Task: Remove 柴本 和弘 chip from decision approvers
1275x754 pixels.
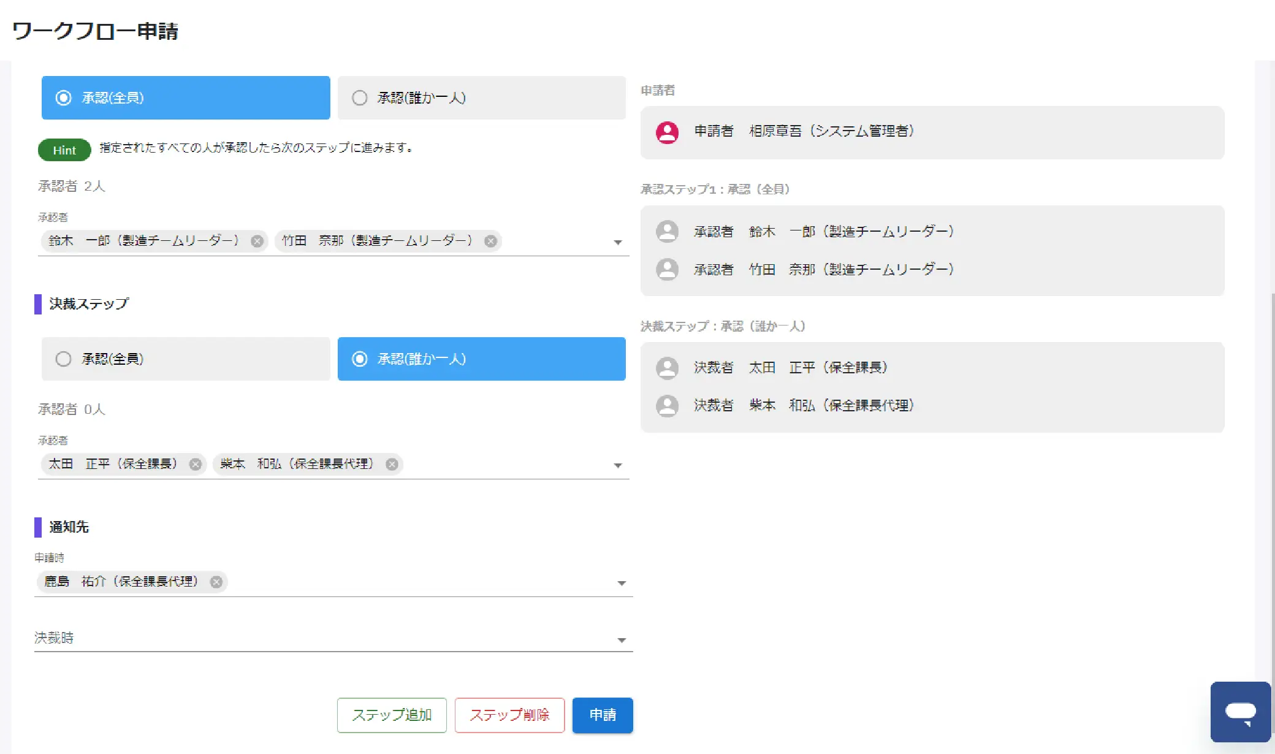Action: click(392, 464)
